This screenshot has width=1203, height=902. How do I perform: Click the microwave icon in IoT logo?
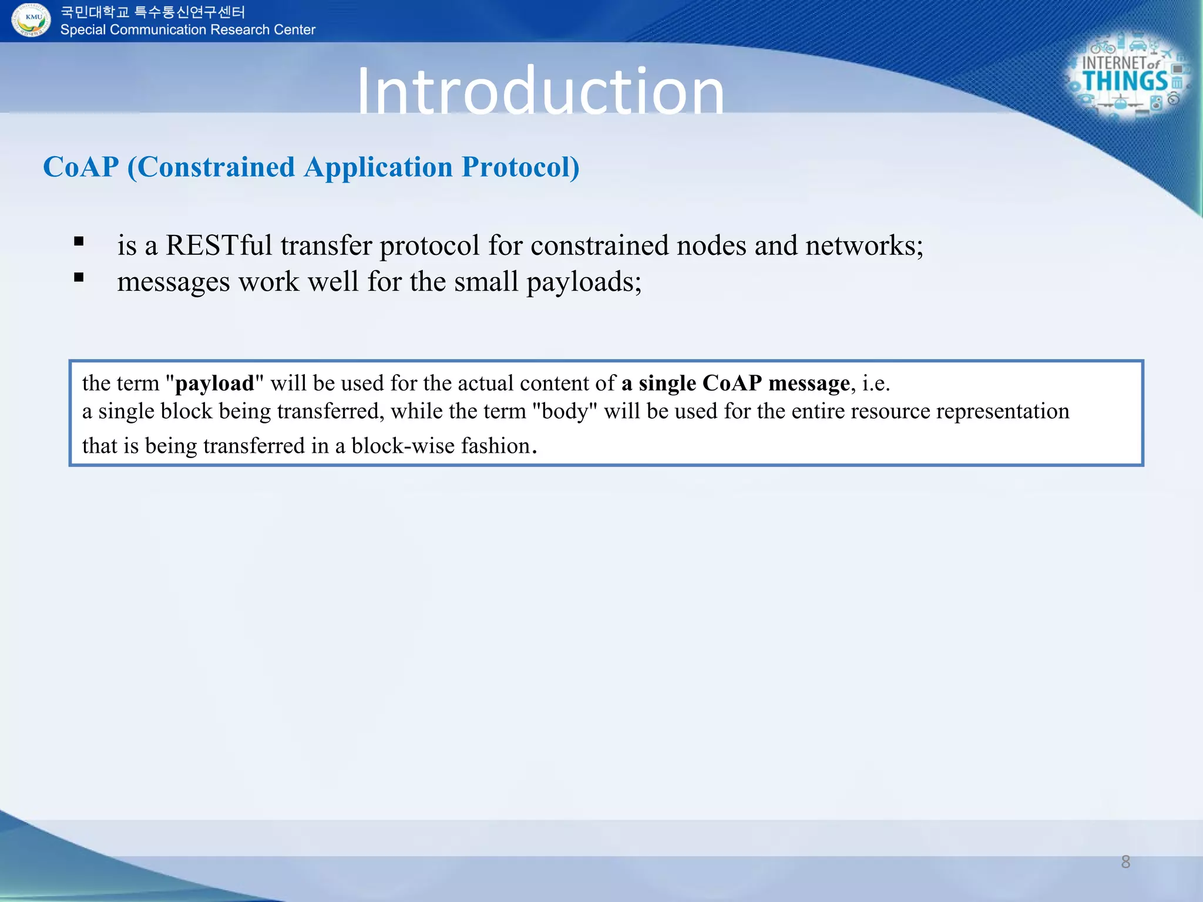point(1179,69)
